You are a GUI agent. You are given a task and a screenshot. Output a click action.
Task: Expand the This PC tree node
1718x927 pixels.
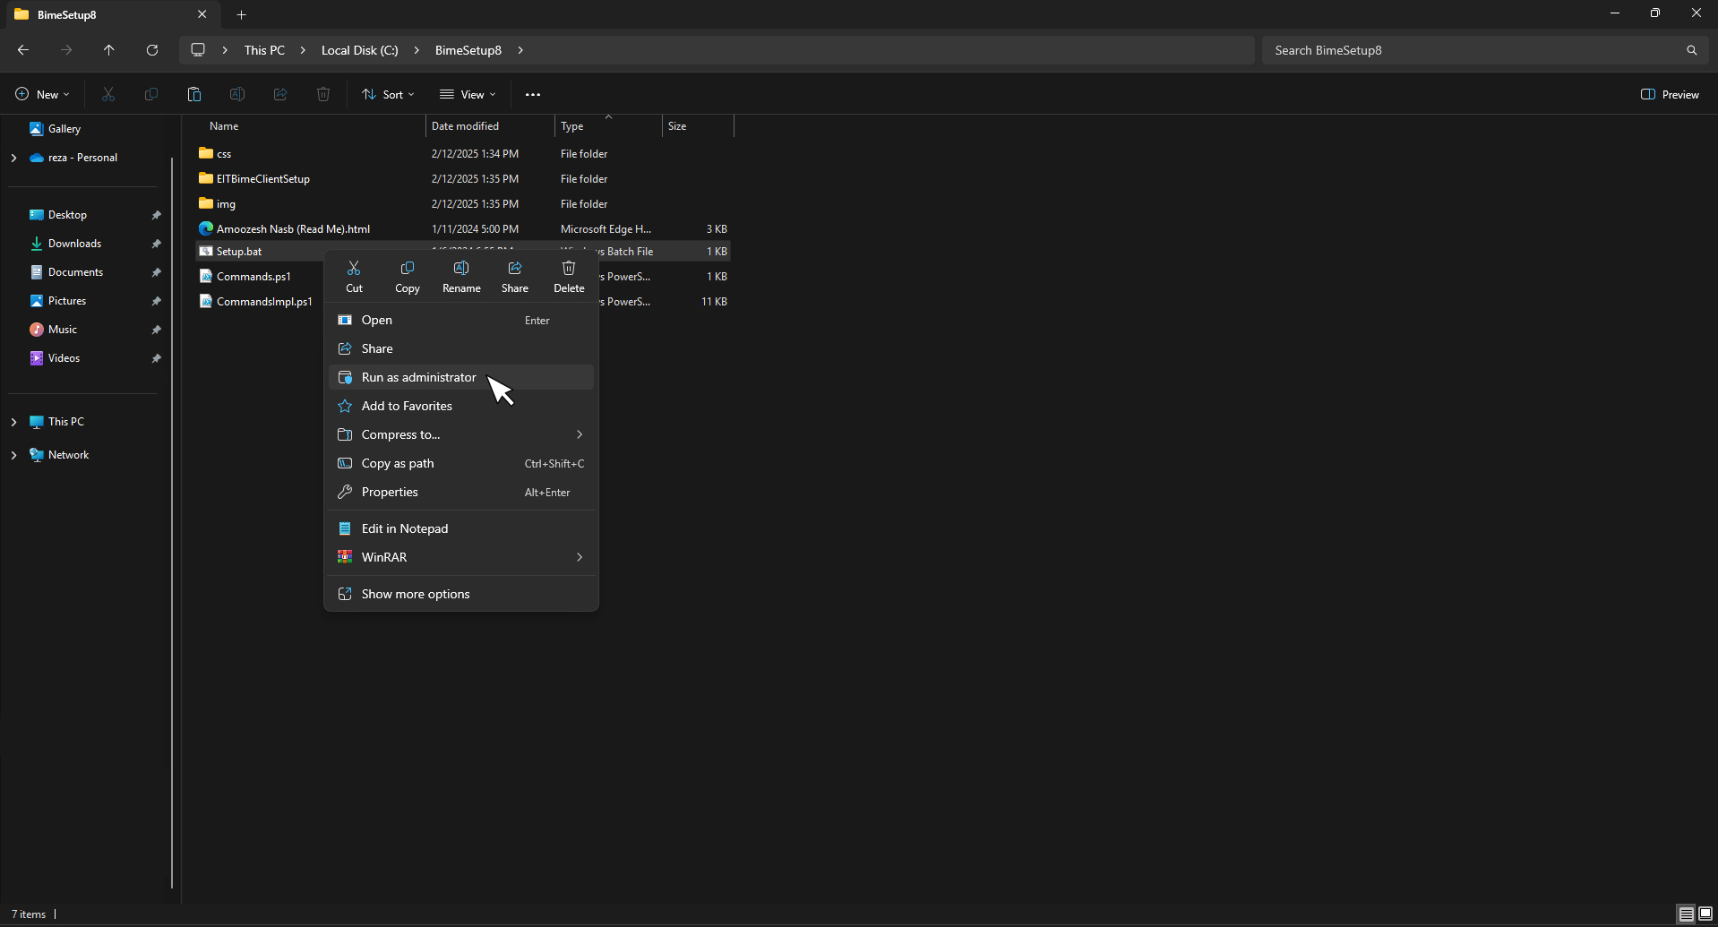13,422
